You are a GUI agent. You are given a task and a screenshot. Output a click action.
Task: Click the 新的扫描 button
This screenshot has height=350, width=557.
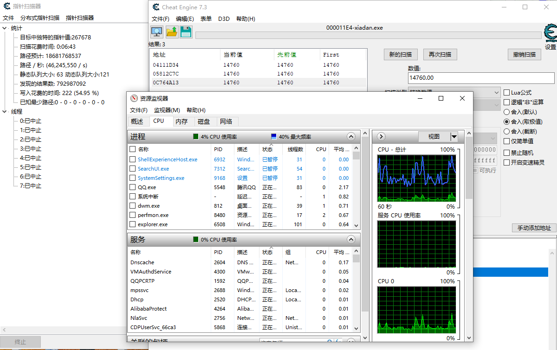coord(400,54)
